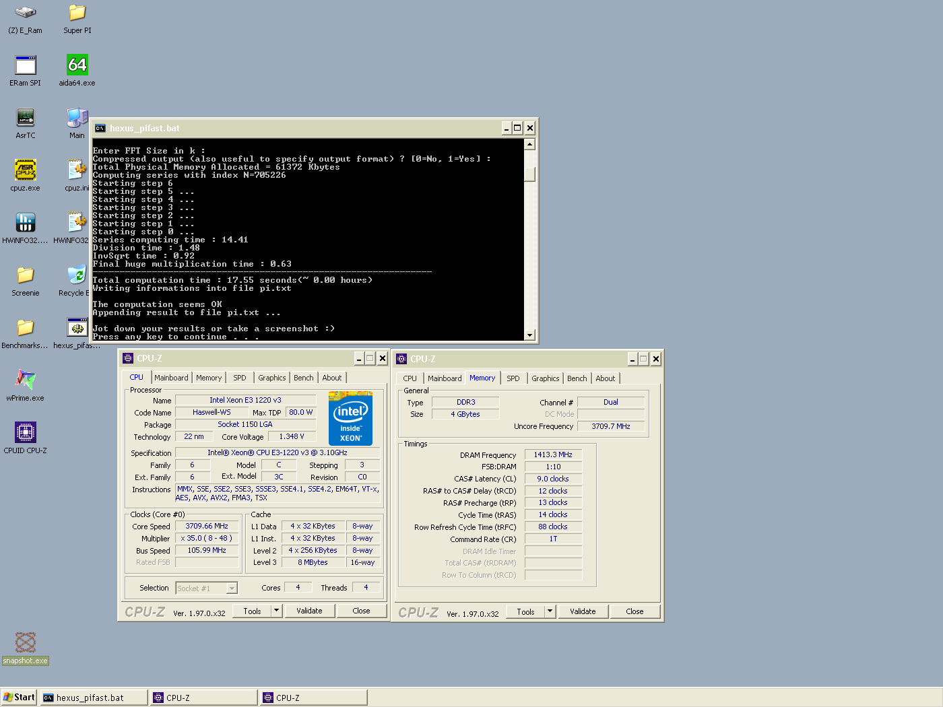Click Validate button in right CPU-Z

[x=583, y=611]
